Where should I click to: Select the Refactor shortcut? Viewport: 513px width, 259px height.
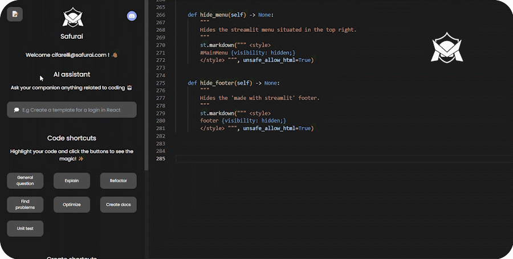click(118, 180)
